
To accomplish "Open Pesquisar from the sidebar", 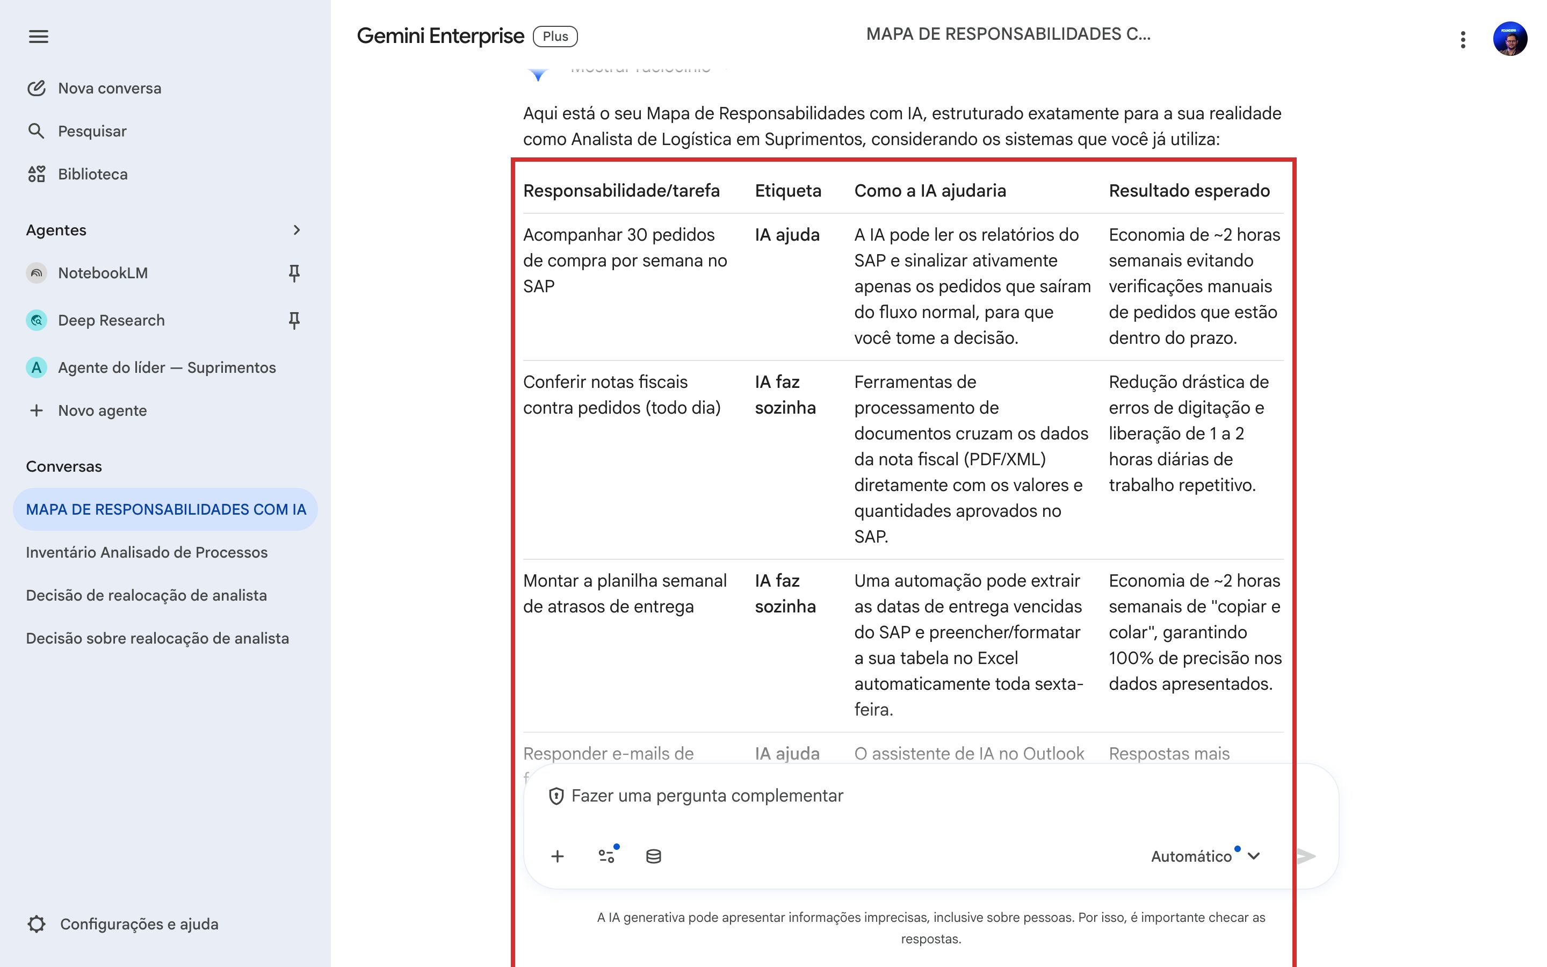I will [165, 131].
